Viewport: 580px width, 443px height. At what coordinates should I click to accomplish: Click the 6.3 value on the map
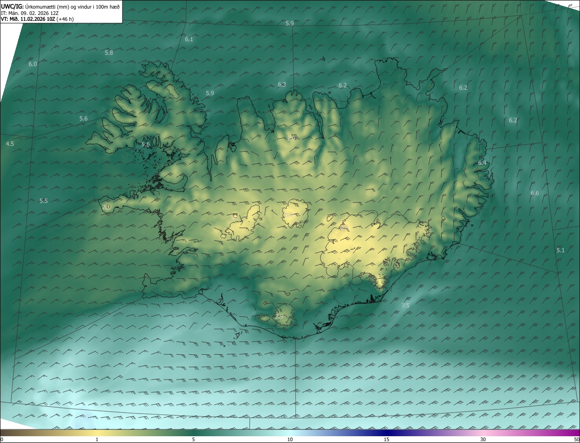pos(282,85)
